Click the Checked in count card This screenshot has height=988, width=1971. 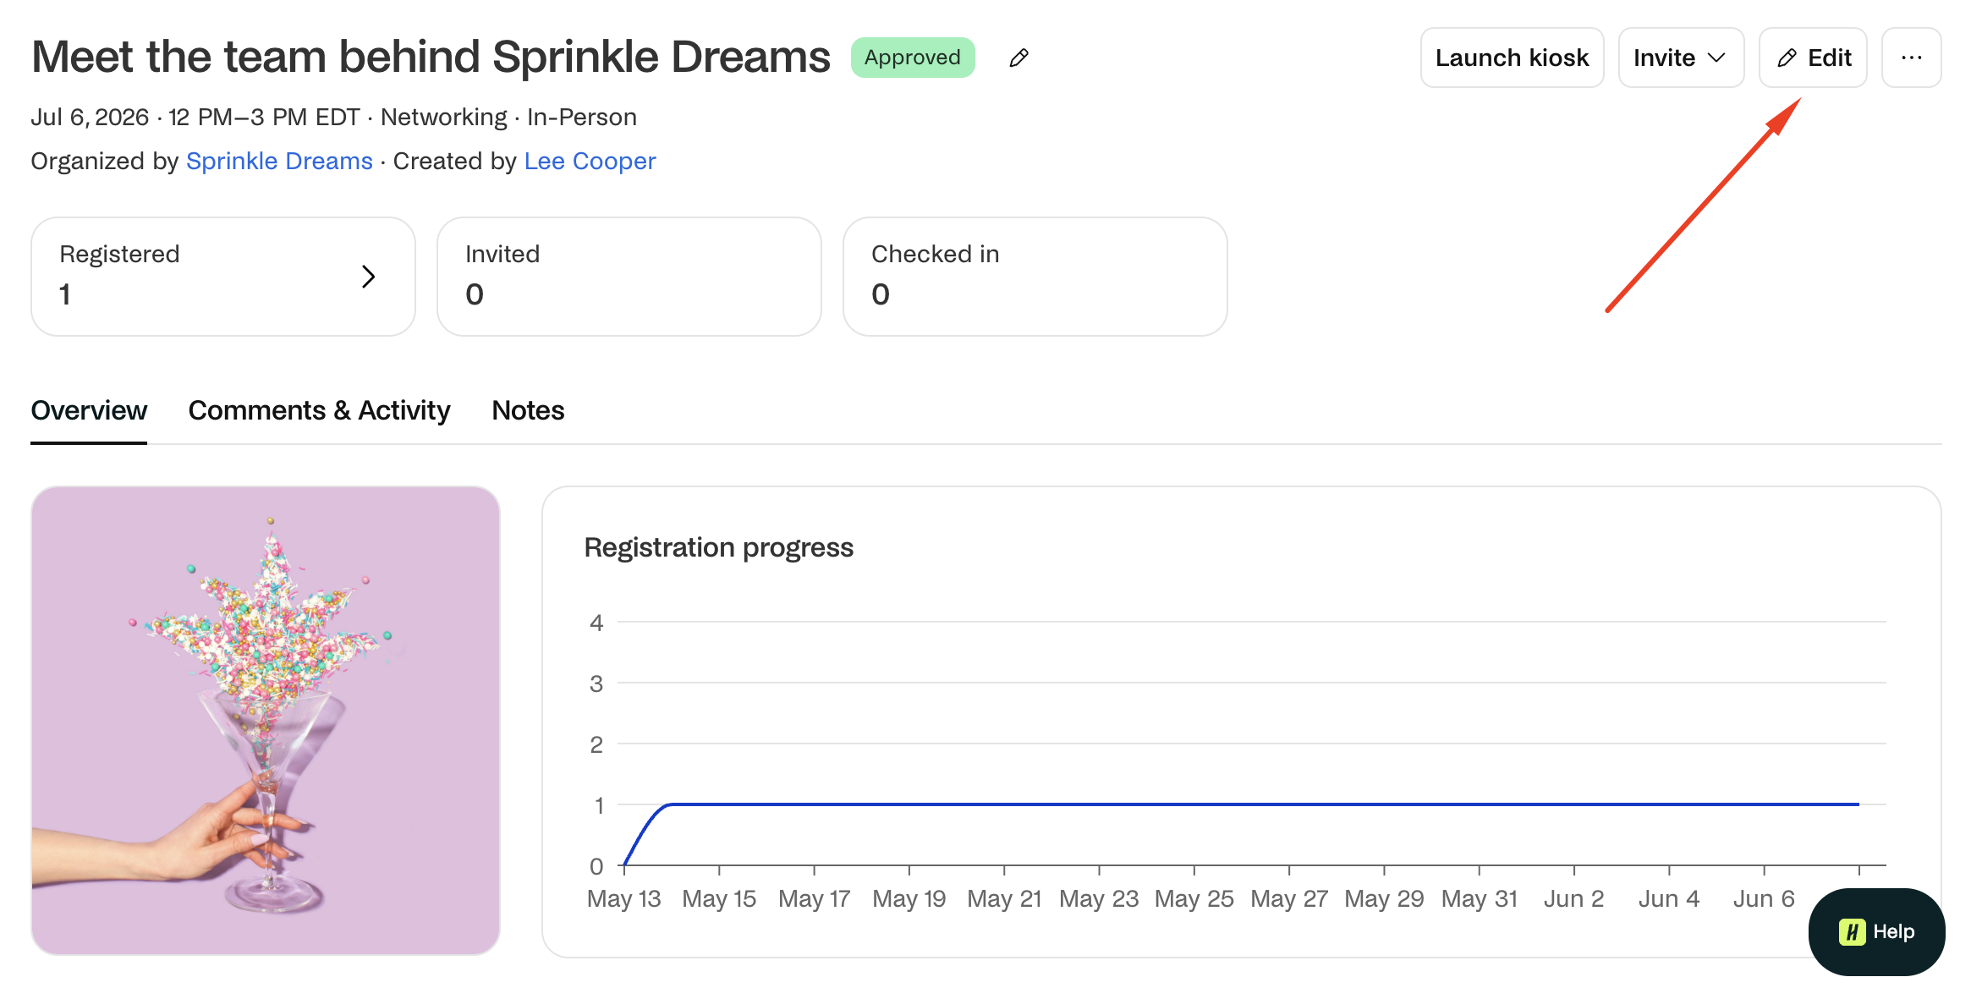pos(1035,277)
